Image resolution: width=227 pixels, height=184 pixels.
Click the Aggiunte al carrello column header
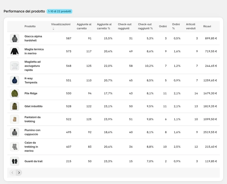click(x=84, y=26)
